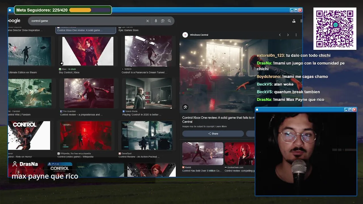The image size is (363, 204).
Task: Click the Share button in preview panel
Action: pos(213,134)
